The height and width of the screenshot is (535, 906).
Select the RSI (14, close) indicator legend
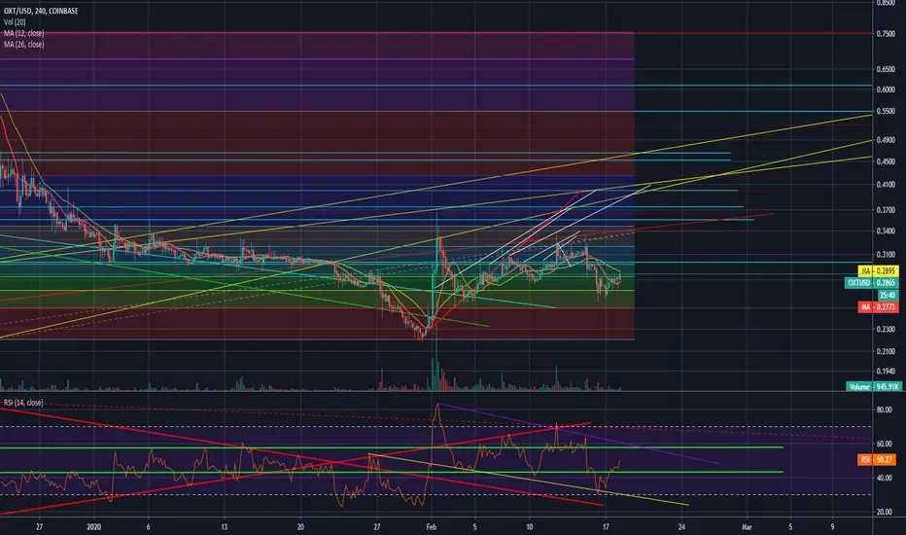[x=23, y=403]
